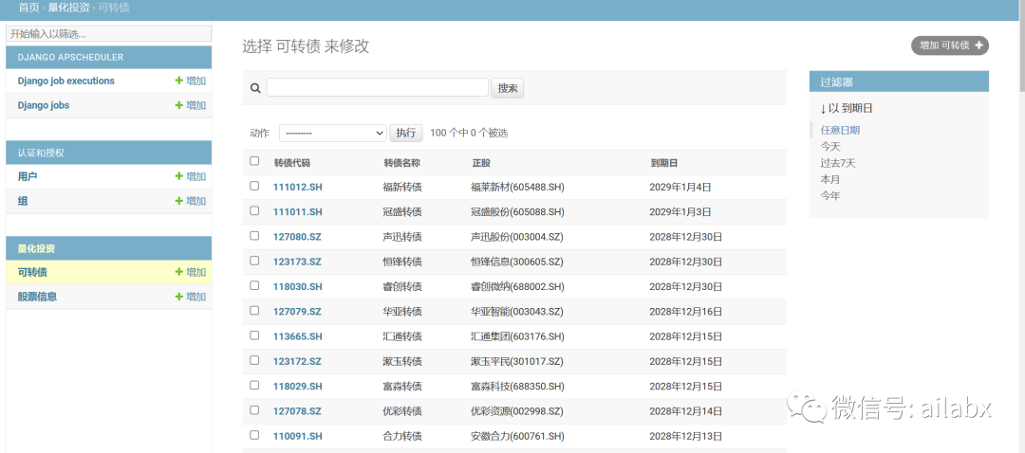Select the 127080.SZ row checkbox

tap(254, 236)
